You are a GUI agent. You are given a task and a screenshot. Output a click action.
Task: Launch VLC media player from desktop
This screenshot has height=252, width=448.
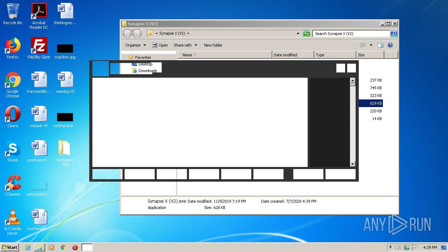[x=13, y=222]
